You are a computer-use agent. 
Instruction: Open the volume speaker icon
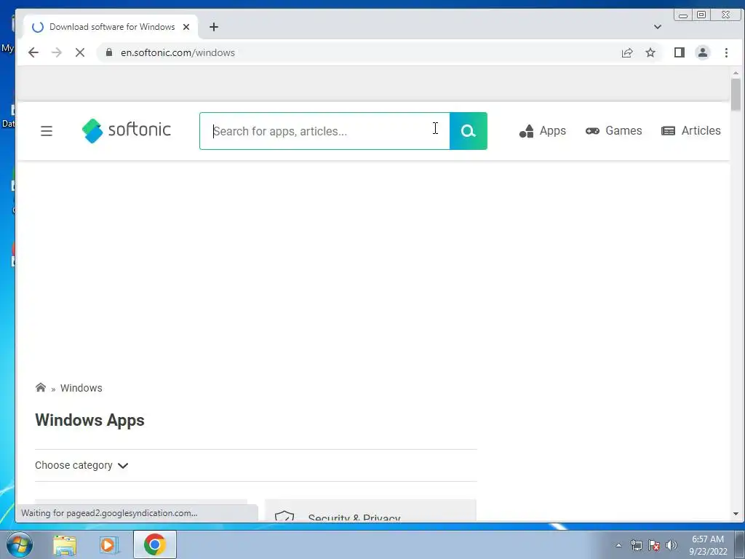[x=672, y=545]
